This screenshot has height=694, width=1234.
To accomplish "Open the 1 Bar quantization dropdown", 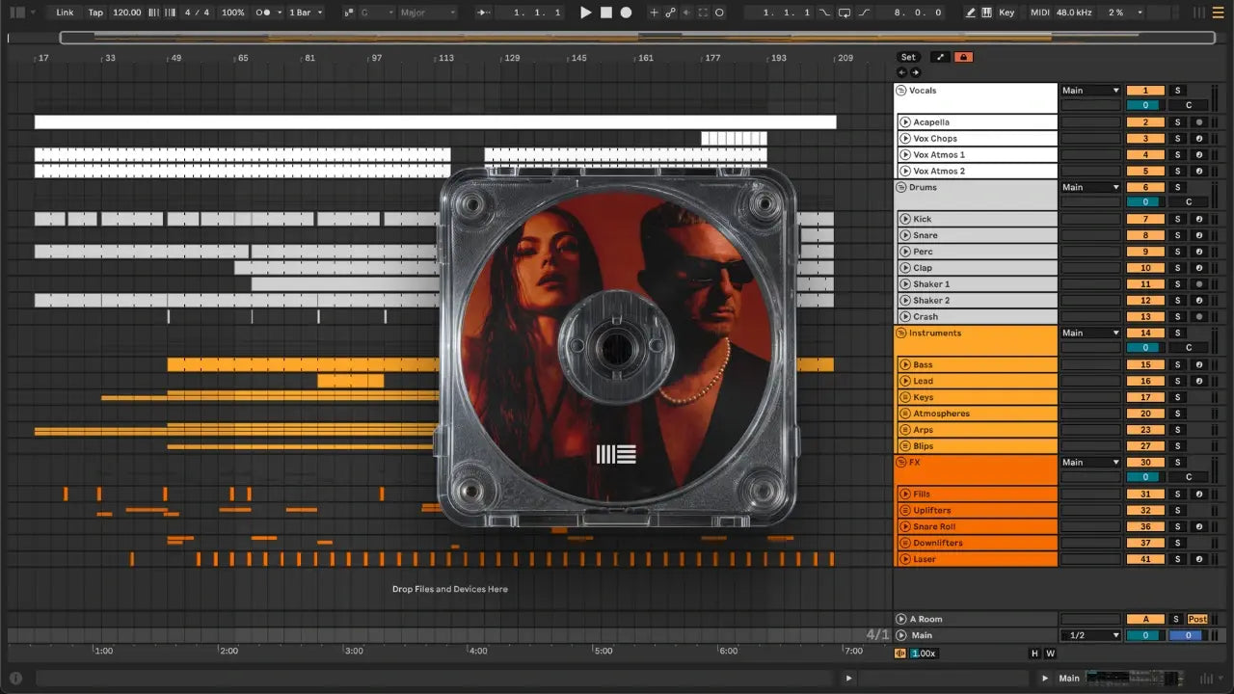I will (x=307, y=13).
